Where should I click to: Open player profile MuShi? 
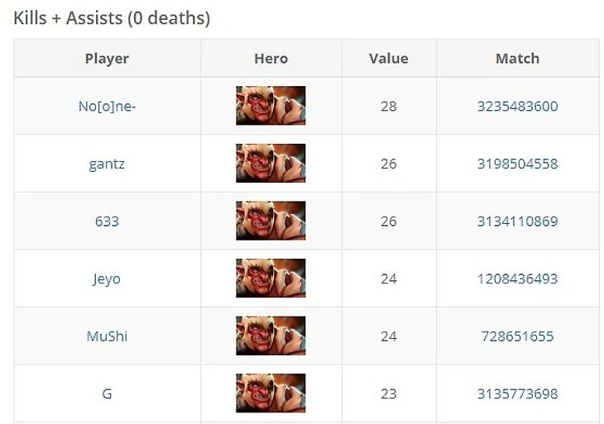coord(107,336)
